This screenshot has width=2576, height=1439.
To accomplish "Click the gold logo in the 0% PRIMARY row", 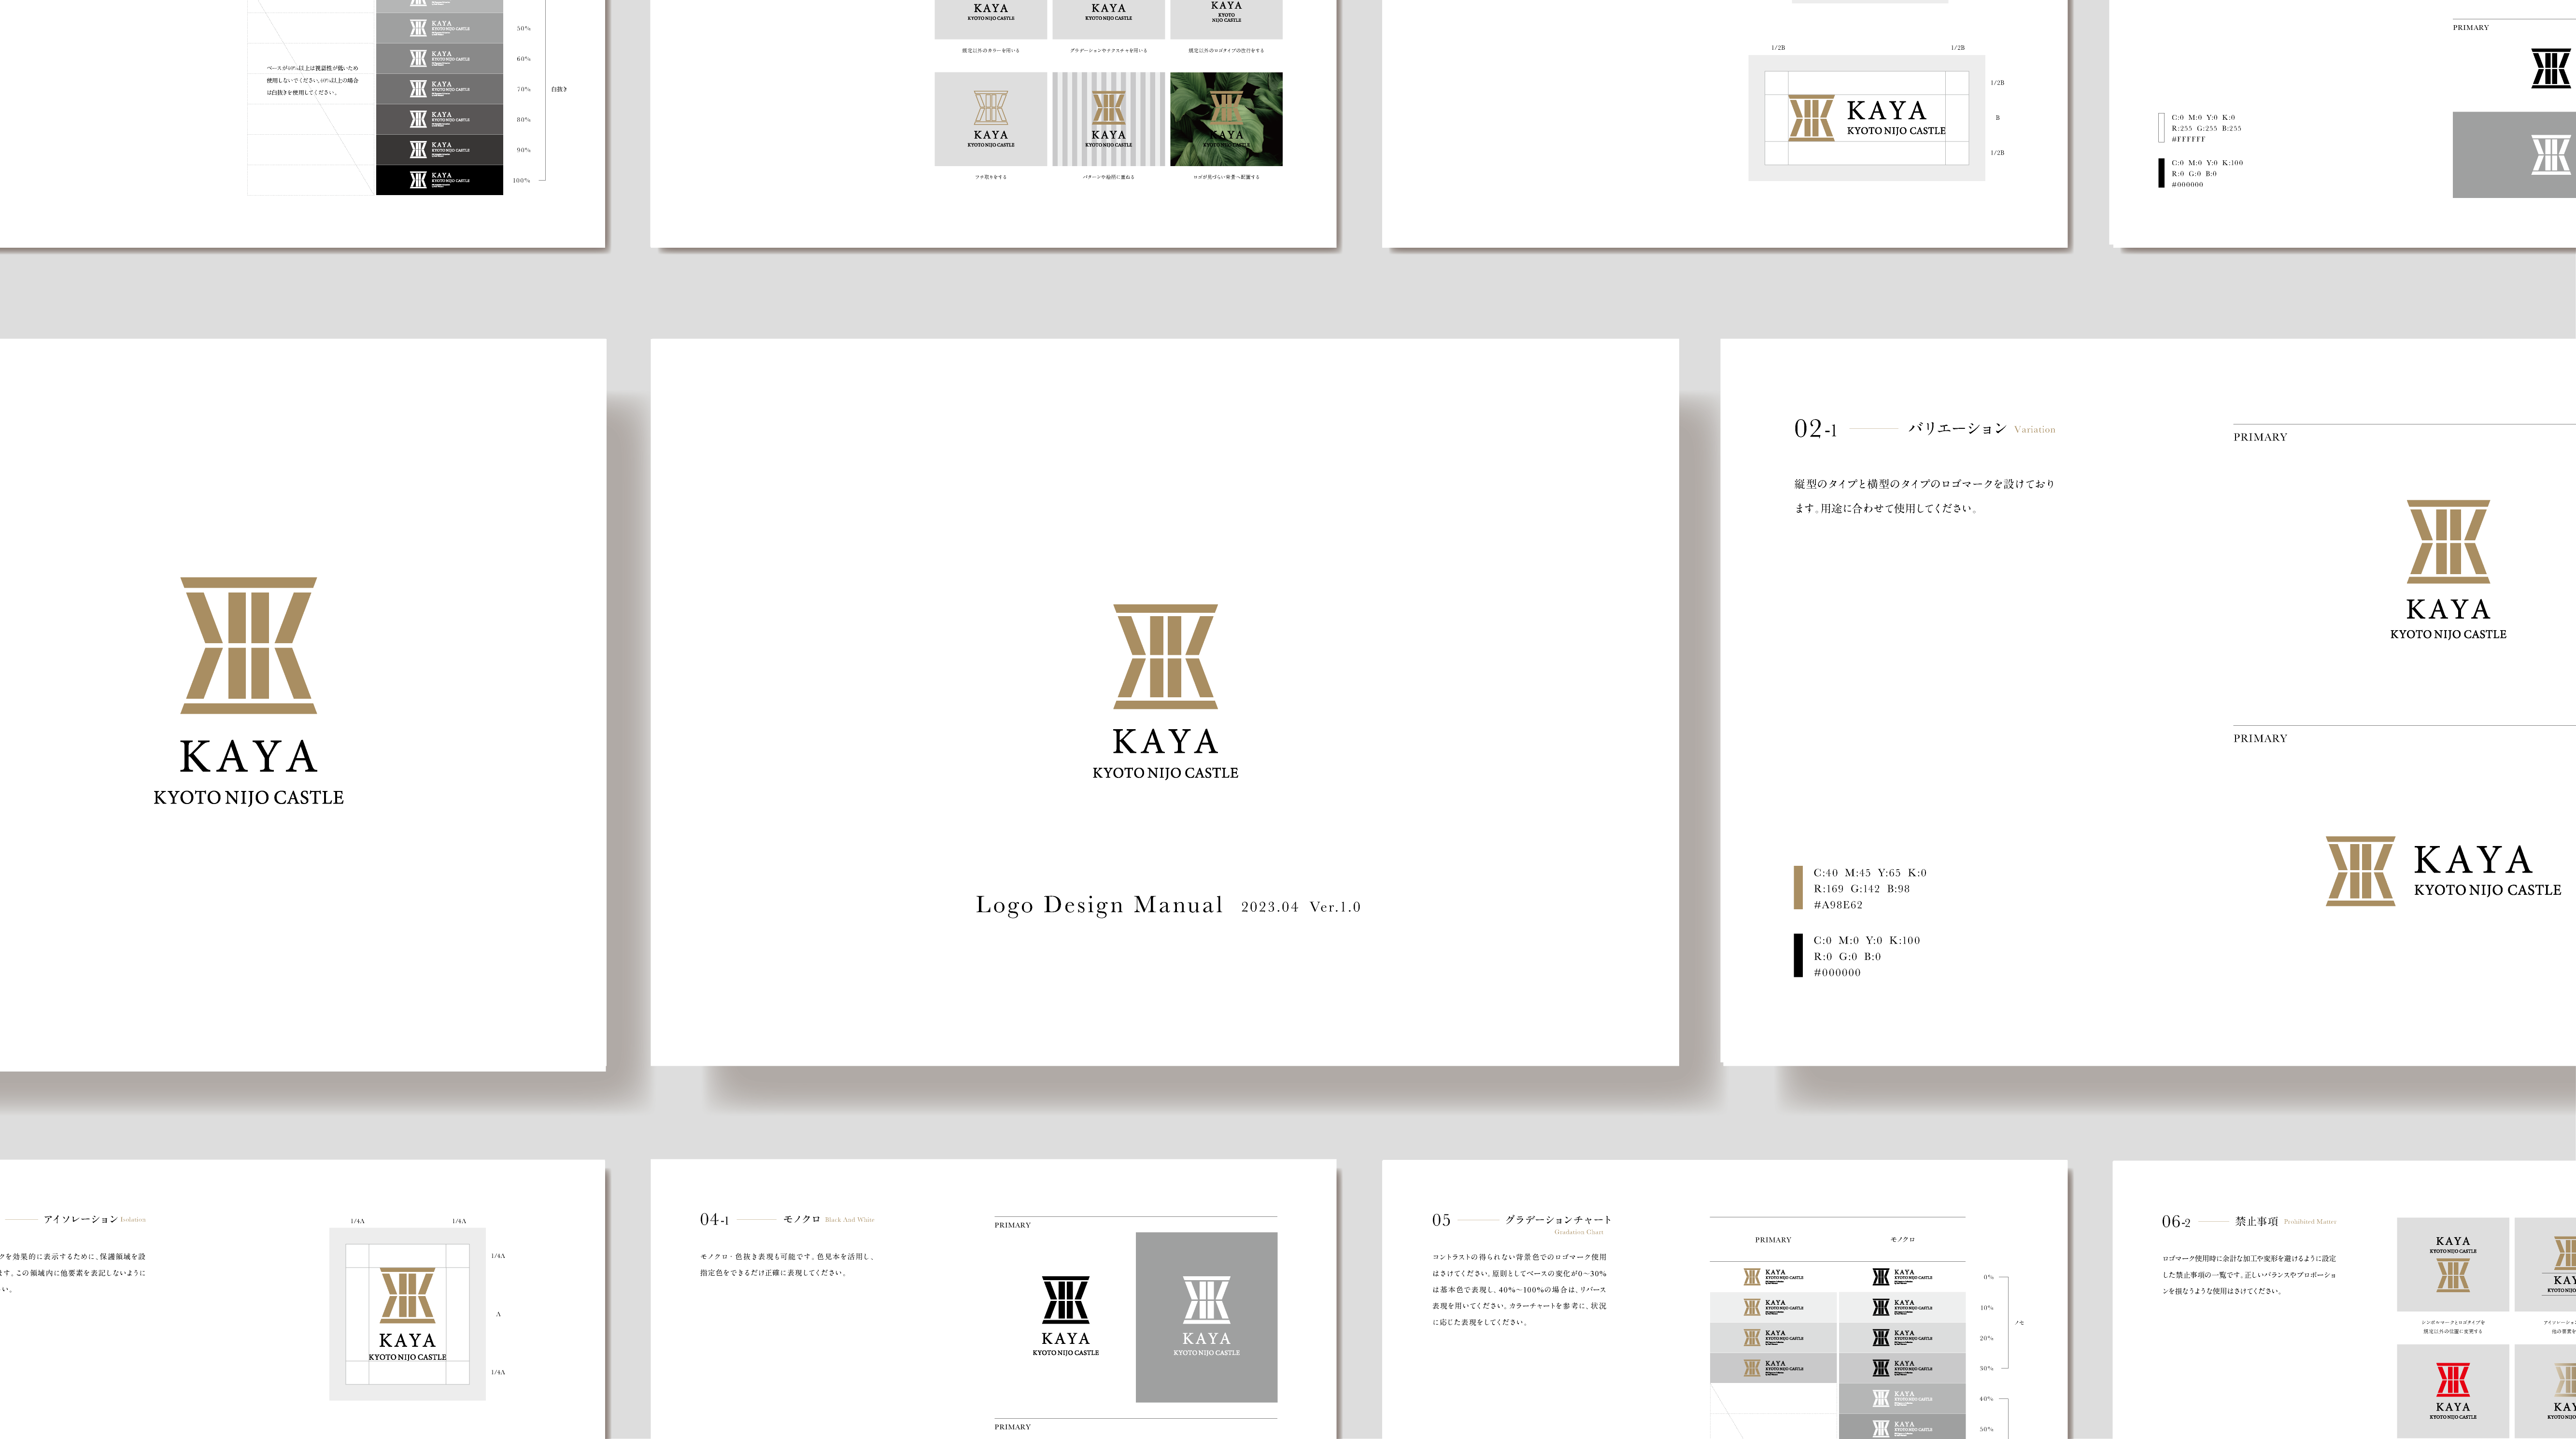I will tap(1773, 1277).
